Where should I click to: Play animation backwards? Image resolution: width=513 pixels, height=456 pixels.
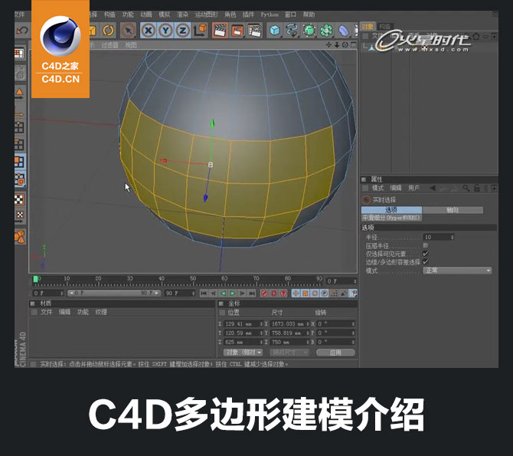click(x=223, y=294)
